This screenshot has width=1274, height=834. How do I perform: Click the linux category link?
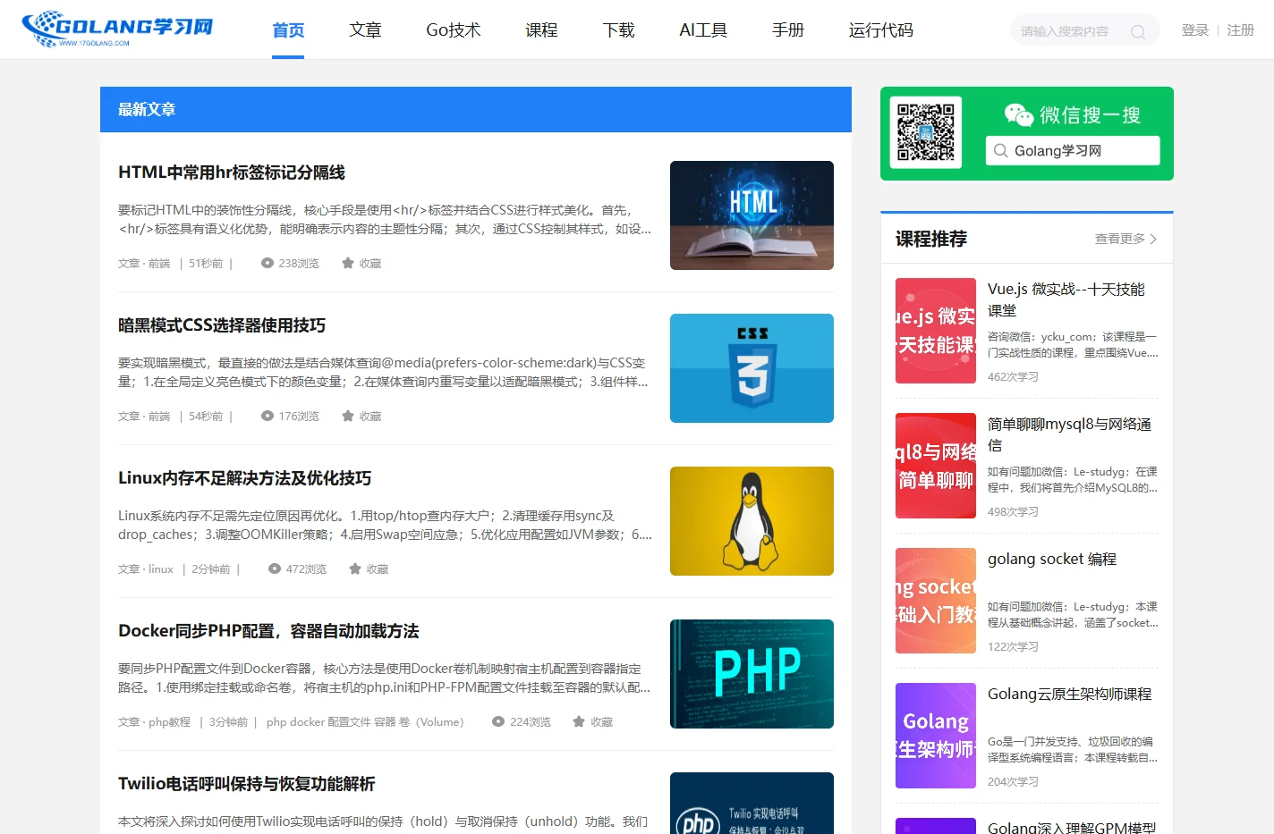tap(161, 569)
